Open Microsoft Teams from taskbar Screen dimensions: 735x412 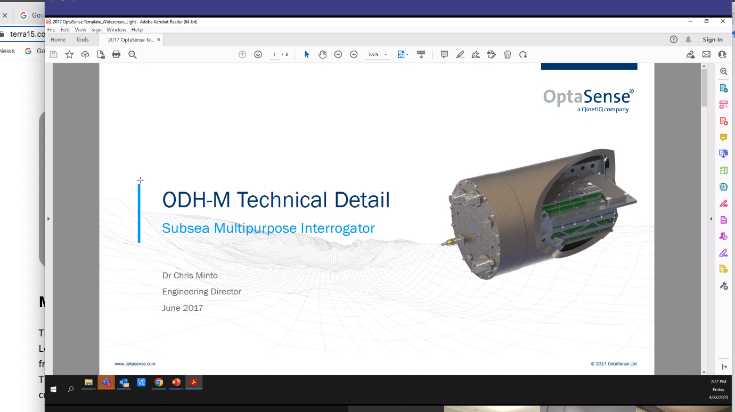pyautogui.click(x=106, y=382)
